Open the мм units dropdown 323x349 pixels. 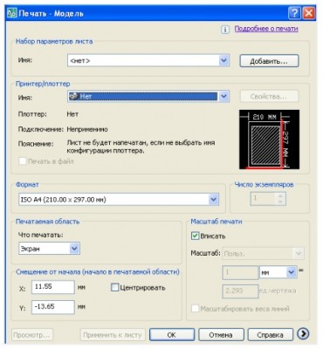tap(292, 272)
